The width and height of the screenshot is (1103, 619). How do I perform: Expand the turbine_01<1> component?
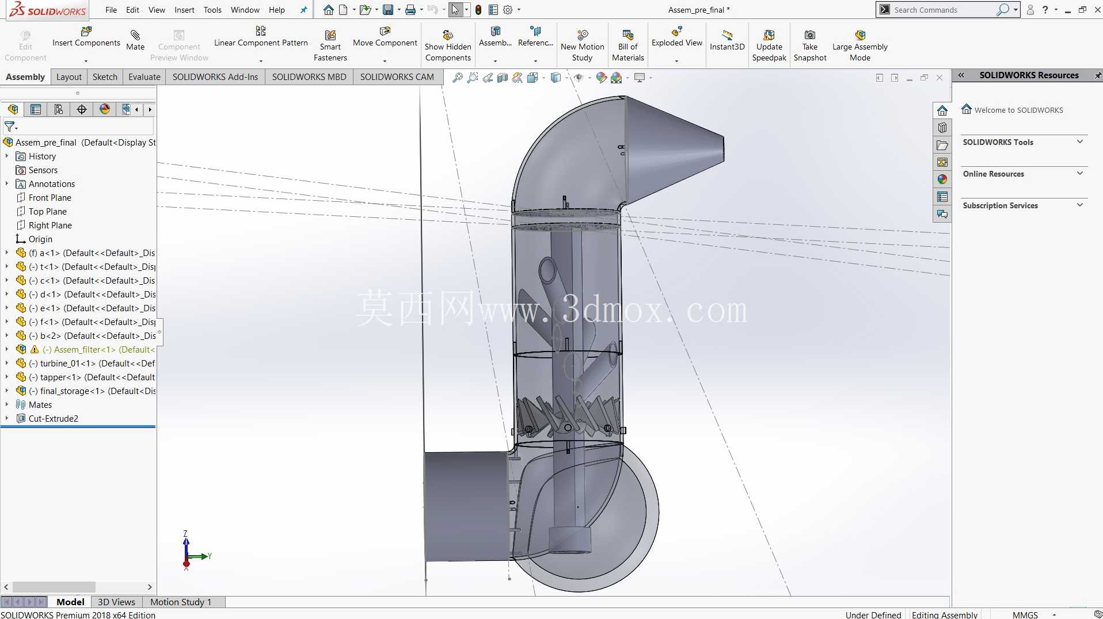(x=7, y=364)
